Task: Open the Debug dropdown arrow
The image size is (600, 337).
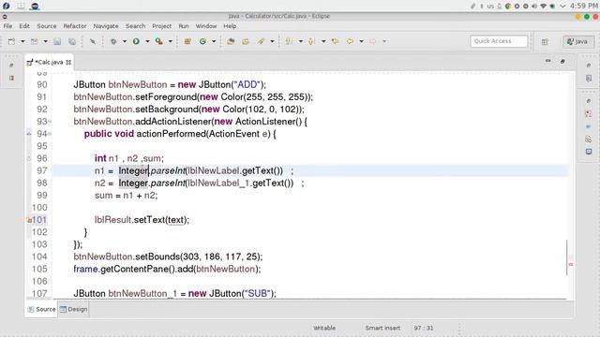Action: pyautogui.click(x=125, y=41)
